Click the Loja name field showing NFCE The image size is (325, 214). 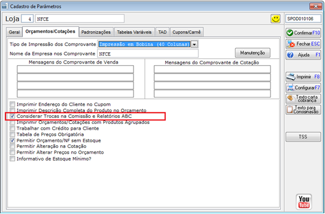(80, 19)
